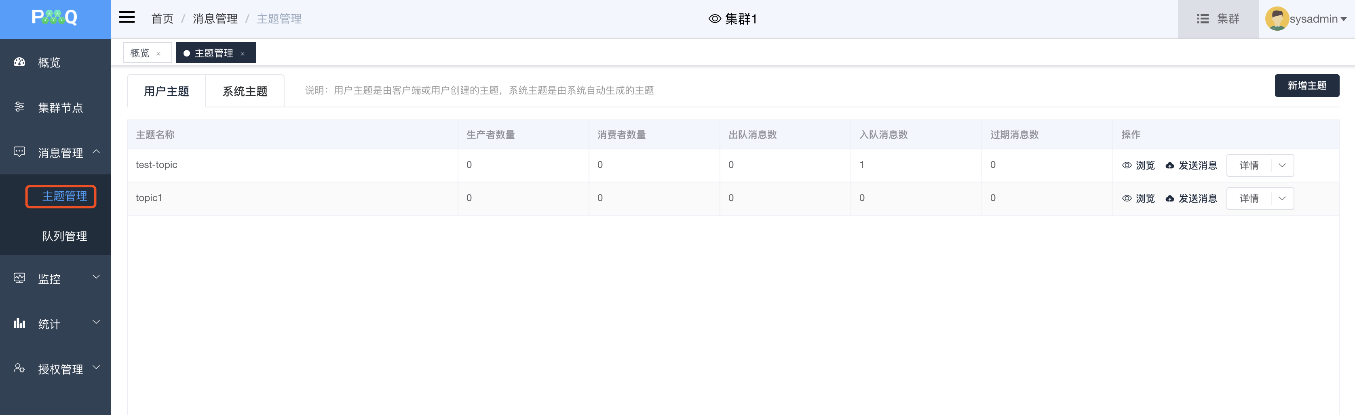
Task: Click send message cloud icon for test-topic
Action: tap(1170, 166)
